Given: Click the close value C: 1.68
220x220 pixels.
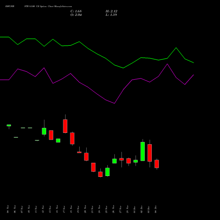Looking at the screenshot, I should point(76,11).
